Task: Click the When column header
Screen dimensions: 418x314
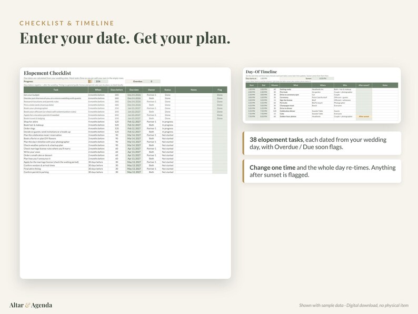Action: click(98, 90)
